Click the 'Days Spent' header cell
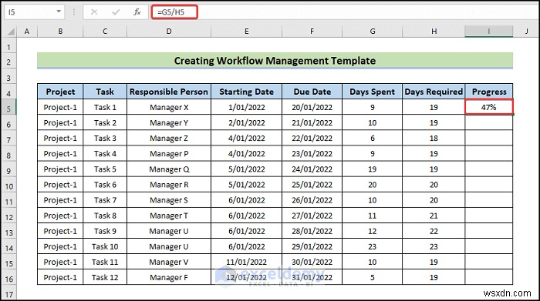Image resolution: width=540 pixels, height=301 pixels. [x=373, y=92]
